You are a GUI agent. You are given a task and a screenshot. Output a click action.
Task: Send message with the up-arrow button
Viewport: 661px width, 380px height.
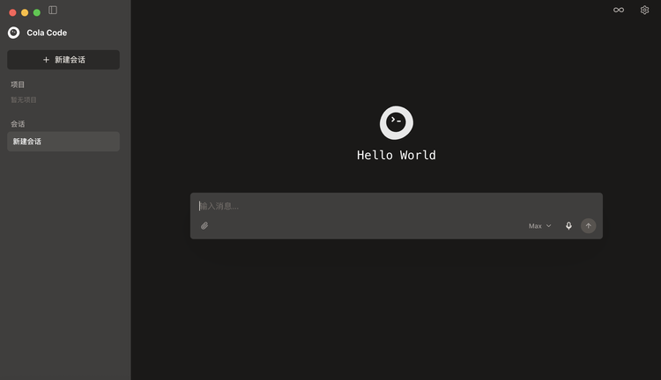click(x=589, y=226)
